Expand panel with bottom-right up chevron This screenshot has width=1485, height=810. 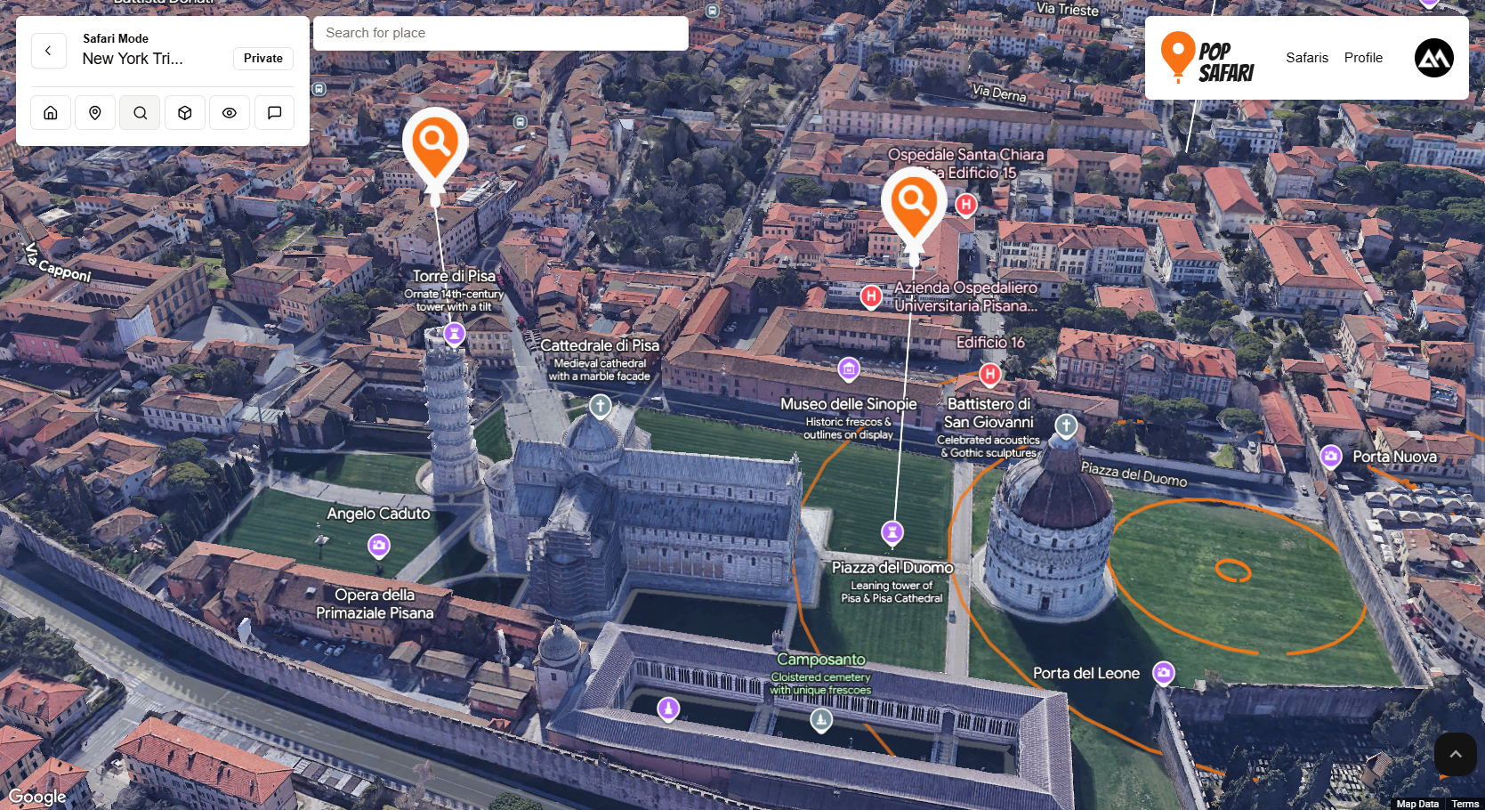click(1456, 754)
